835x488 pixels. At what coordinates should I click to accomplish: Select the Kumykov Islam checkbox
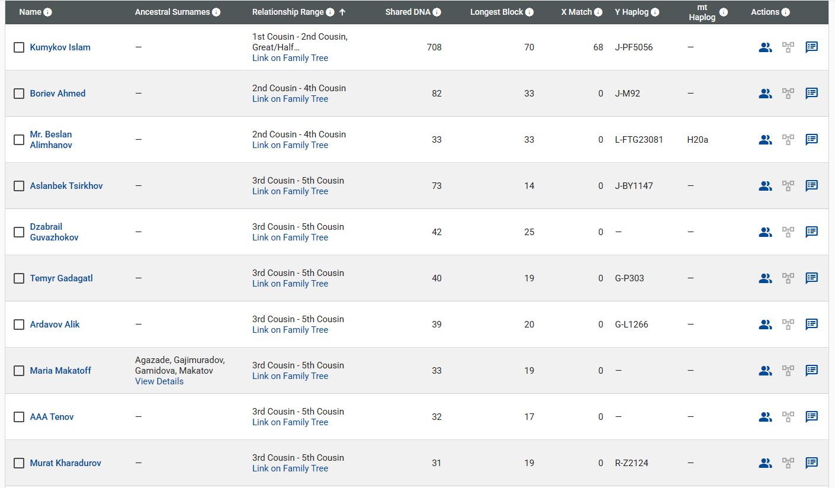pos(19,47)
